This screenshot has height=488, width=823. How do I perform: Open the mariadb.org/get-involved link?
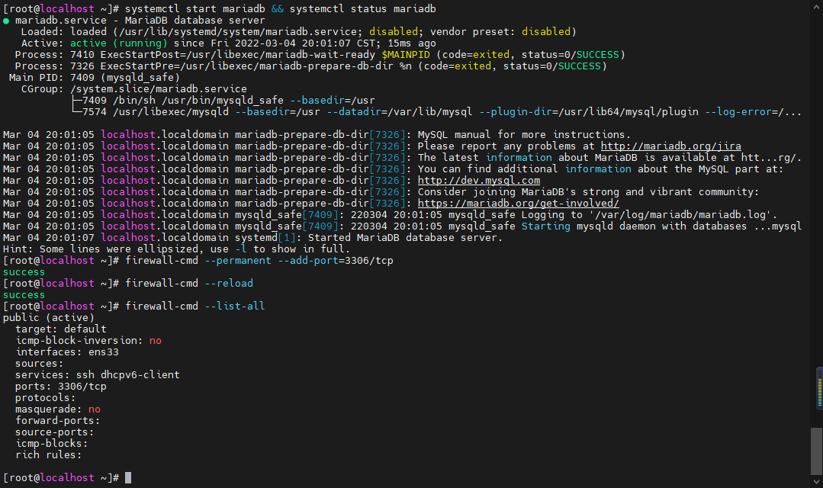pyautogui.click(x=518, y=203)
